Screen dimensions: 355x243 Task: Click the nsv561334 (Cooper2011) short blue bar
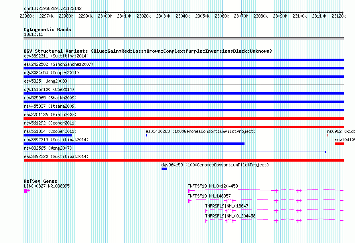coord(48,135)
